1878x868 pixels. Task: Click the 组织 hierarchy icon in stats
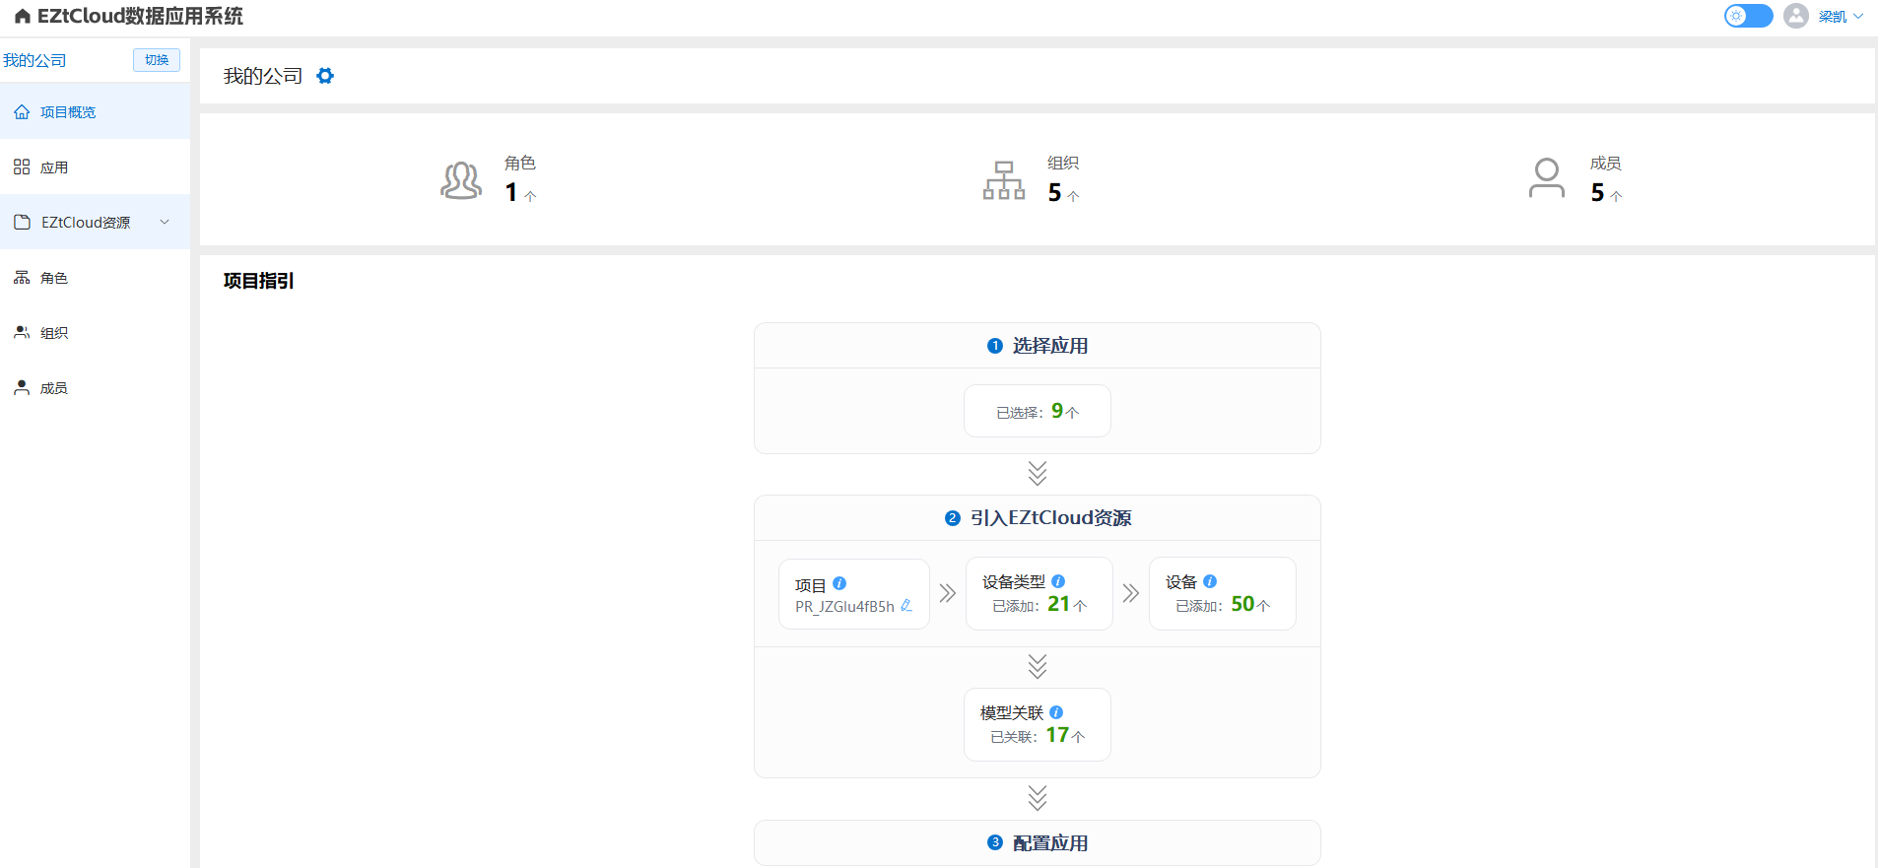[1003, 180]
